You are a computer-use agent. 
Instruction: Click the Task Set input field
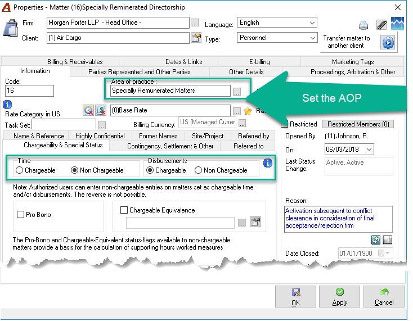coord(64,124)
